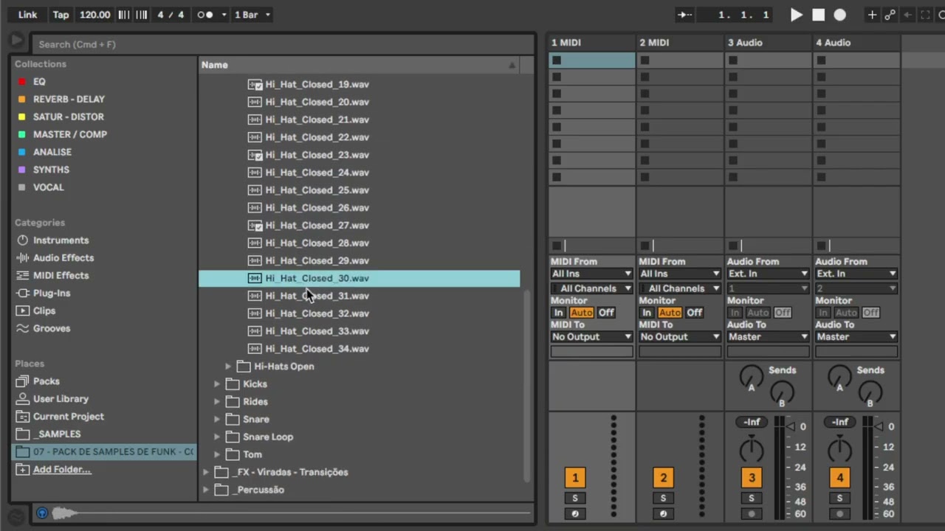Click track 3 Send A knob
Image resolution: width=945 pixels, height=531 pixels.
(x=752, y=376)
